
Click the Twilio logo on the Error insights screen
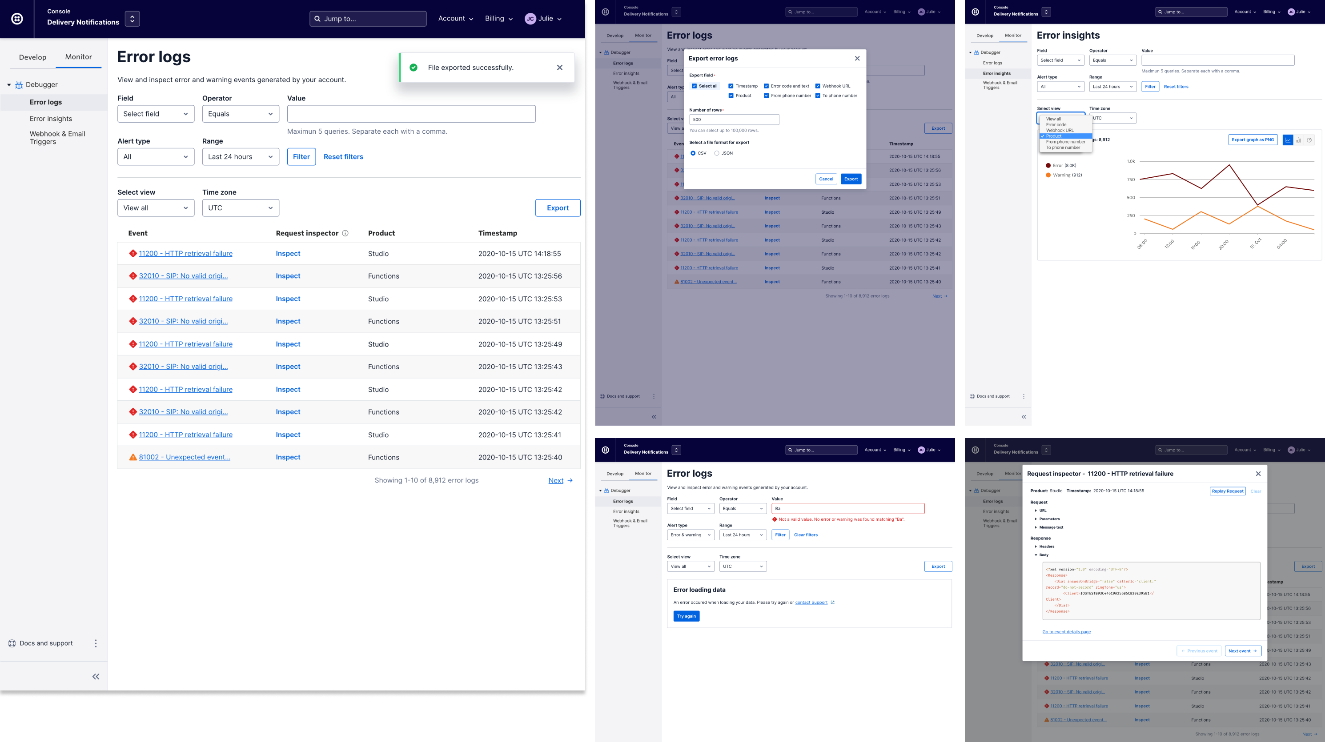coord(975,12)
